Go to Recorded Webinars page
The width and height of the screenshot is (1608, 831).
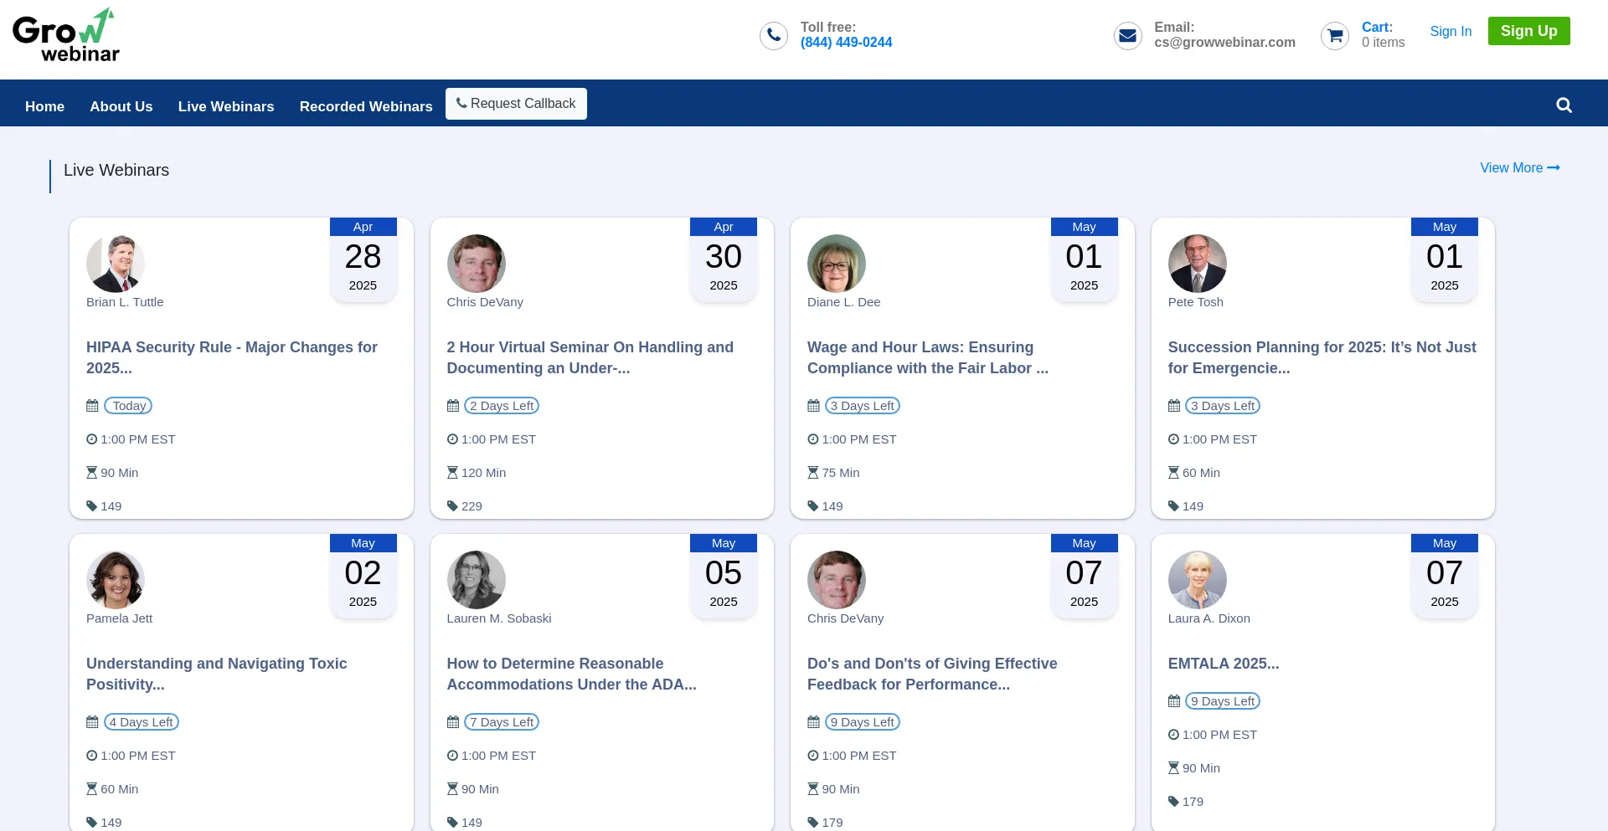coord(366,106)
